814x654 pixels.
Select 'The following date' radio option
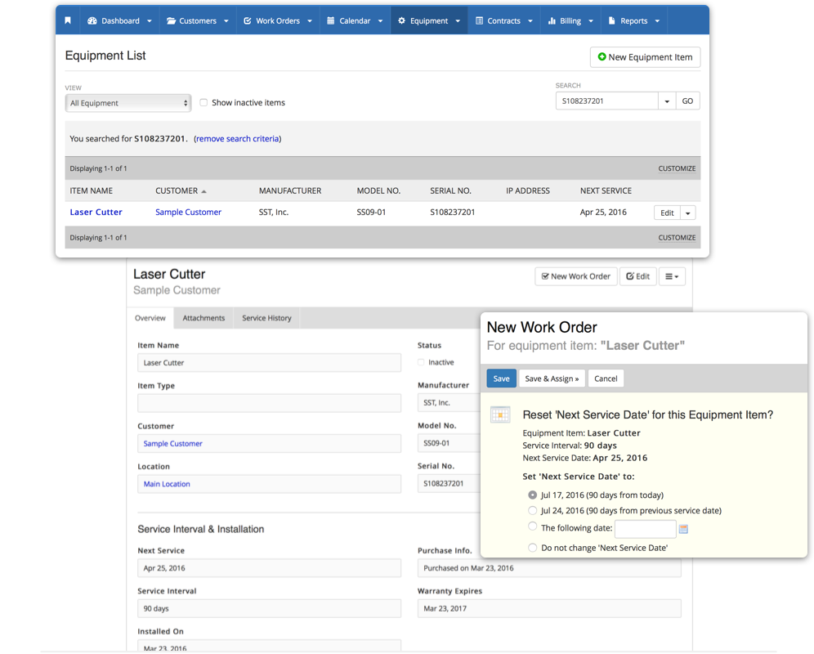pyautogui.click(x=533, y=526)
